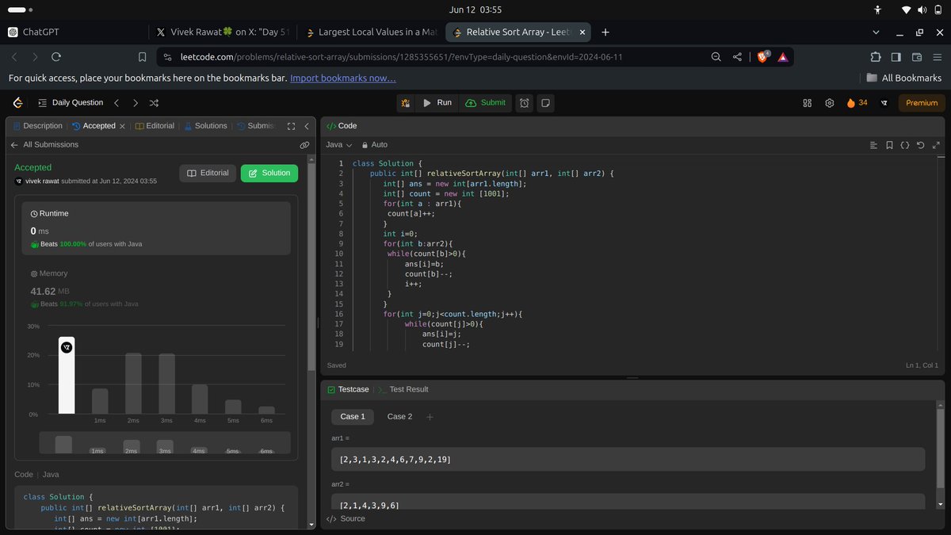The image size is (951, 535).
Task: Switch to Largest Local Values browser tab
Action: (x=371, y=32)
